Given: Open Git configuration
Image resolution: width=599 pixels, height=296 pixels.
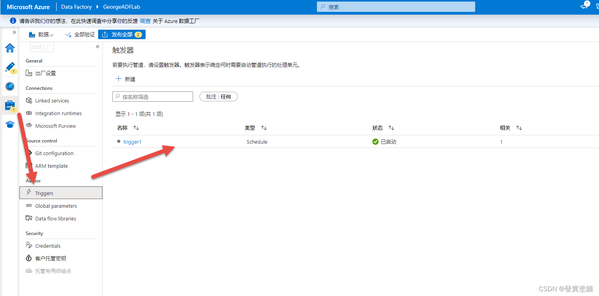Looking at the screenshot, I should tap(54, 153).
